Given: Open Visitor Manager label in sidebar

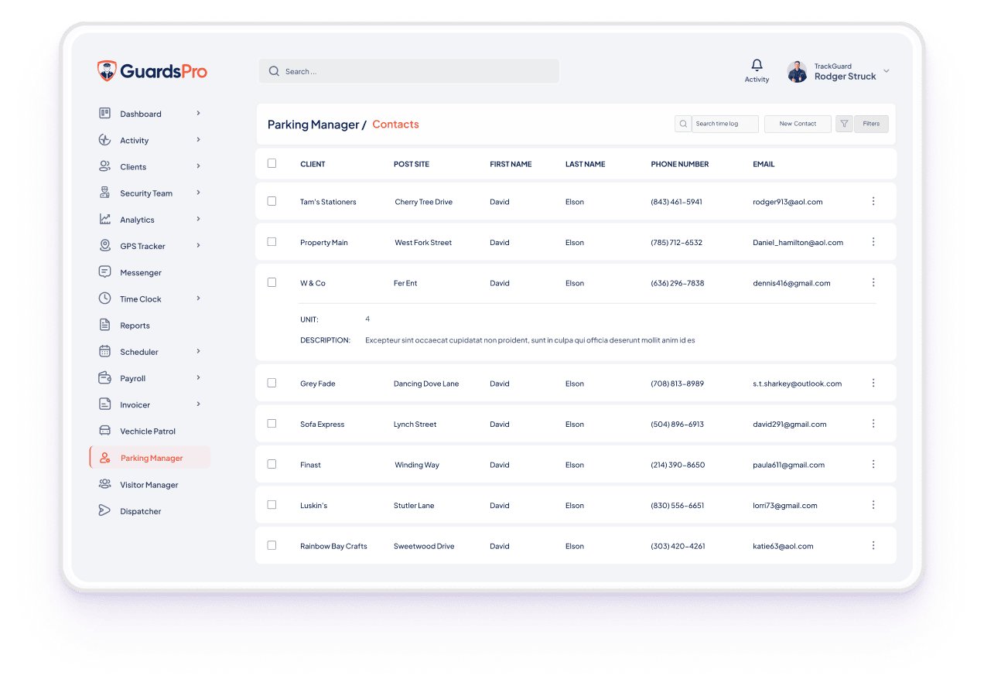Looking at the screenshot, I should click(149, 485).
